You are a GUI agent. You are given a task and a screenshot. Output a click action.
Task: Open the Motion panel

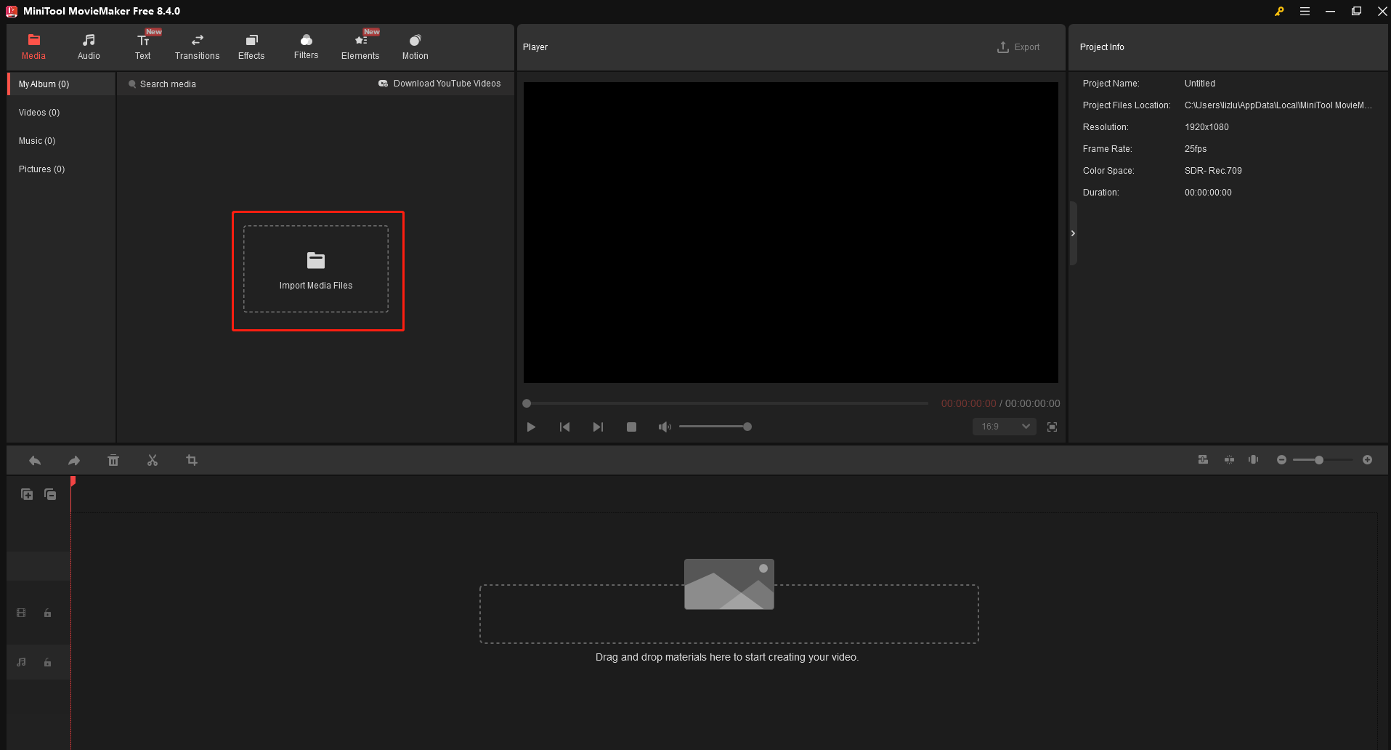point(414,46)
